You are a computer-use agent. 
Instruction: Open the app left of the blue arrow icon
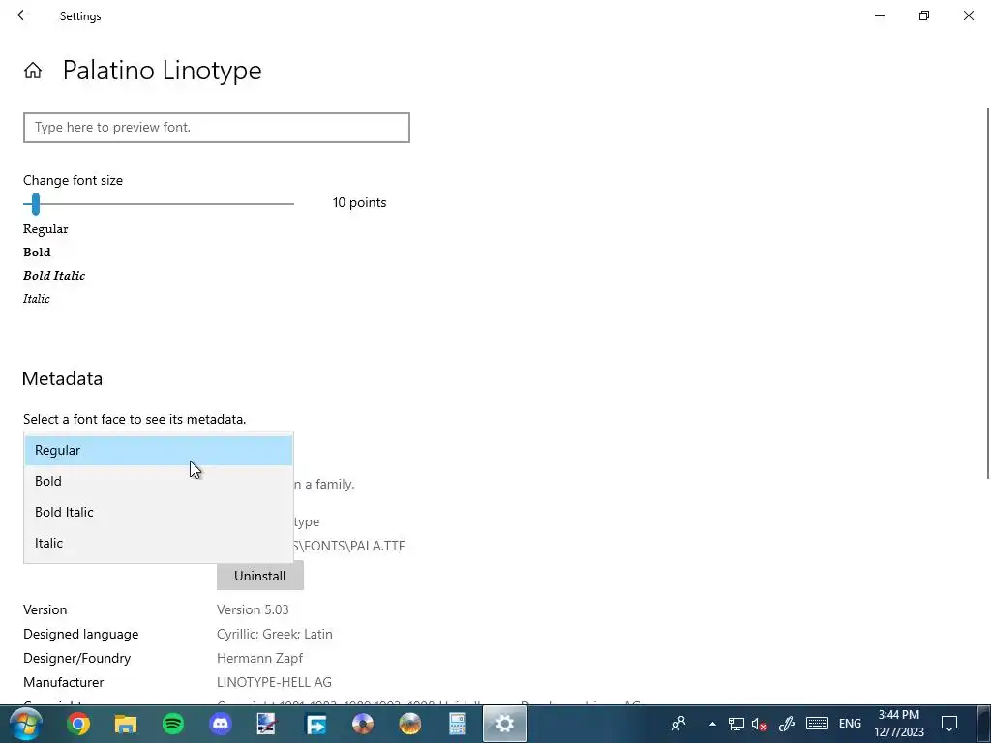click(x=267, y=724)
